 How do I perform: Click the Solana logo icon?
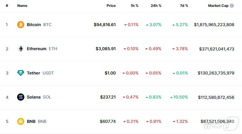(21, 97)
